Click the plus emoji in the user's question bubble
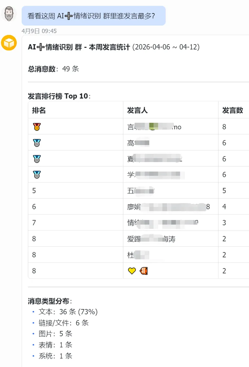This screenshot has width=249, height=367. [x=69, y=16]
